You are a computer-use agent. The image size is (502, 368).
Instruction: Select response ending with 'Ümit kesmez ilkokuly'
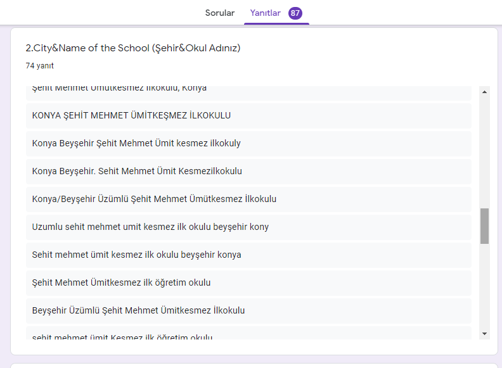[136, 144]
